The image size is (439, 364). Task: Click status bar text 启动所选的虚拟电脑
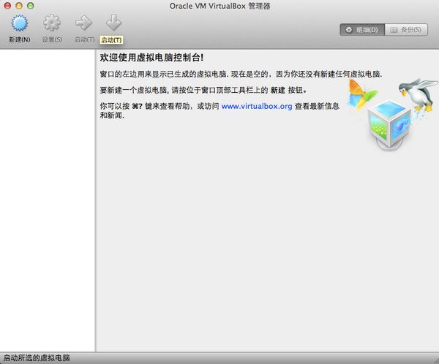click(x=37, y=358)
